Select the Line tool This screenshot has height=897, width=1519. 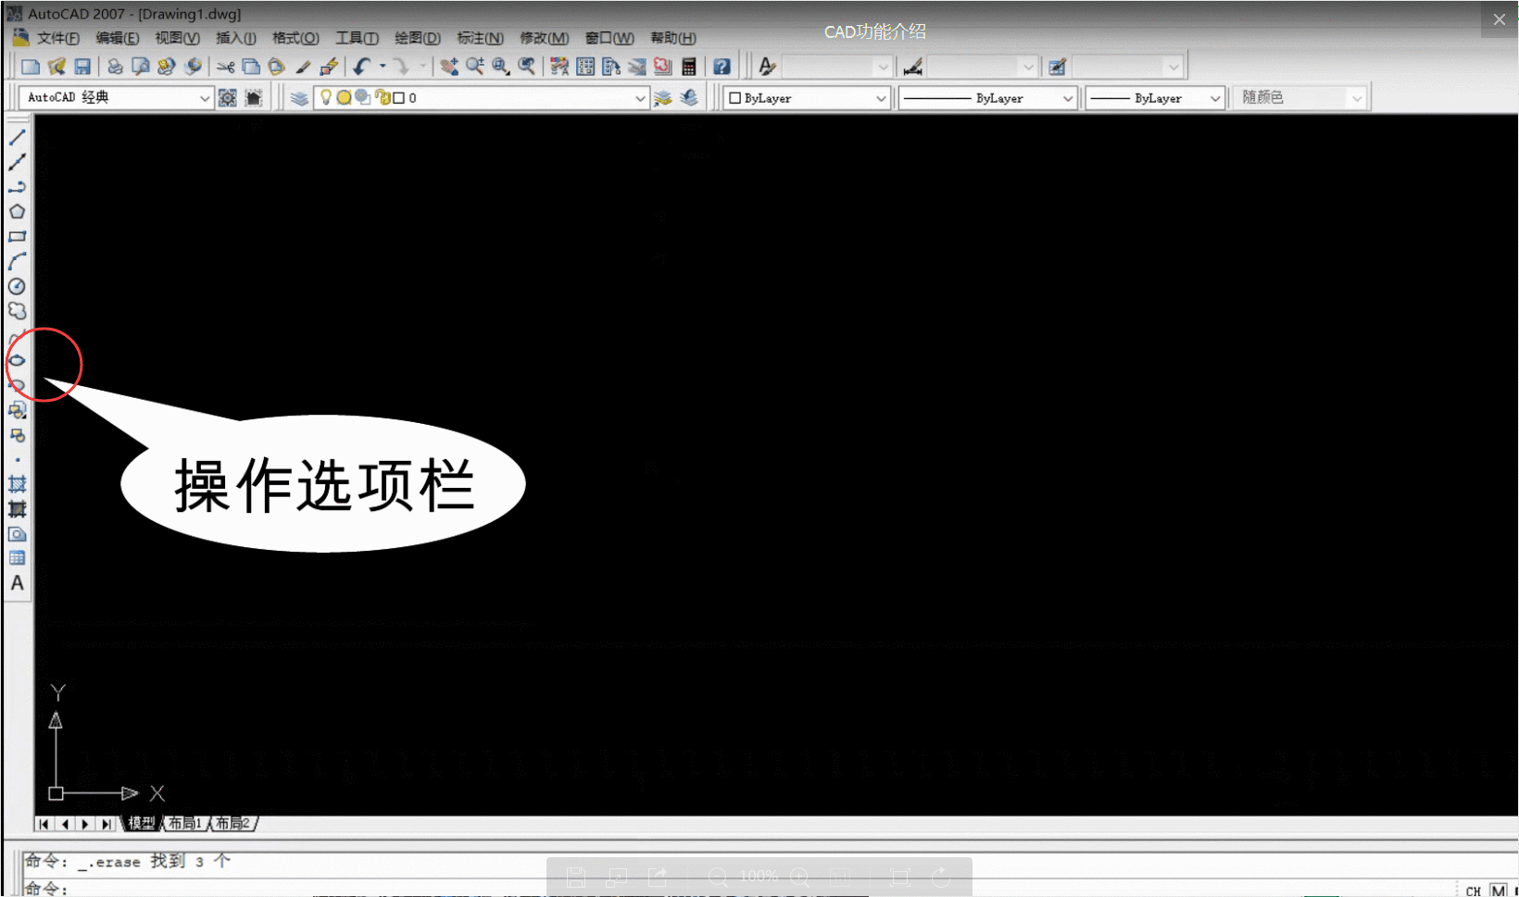tap(17, 137)
